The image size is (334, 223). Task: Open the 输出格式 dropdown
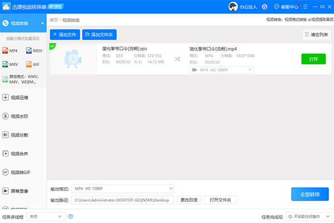tap(122, 188)
